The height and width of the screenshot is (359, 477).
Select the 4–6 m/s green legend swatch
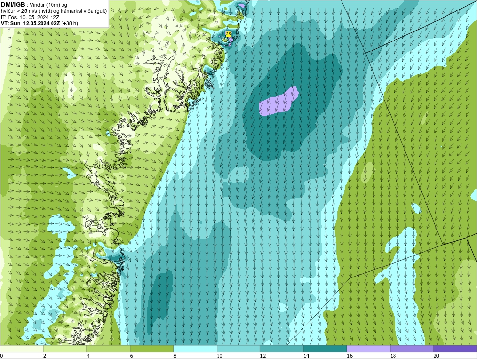point(108,349)
